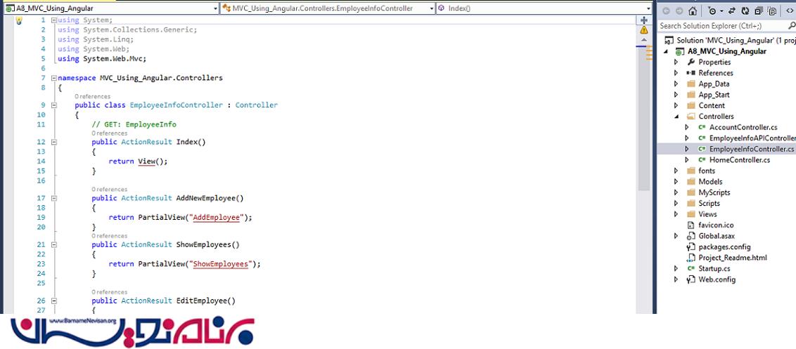Click the "AddEmployee" string in the code
This screenshot has width=796, height=349.
[x=217, y=217]
